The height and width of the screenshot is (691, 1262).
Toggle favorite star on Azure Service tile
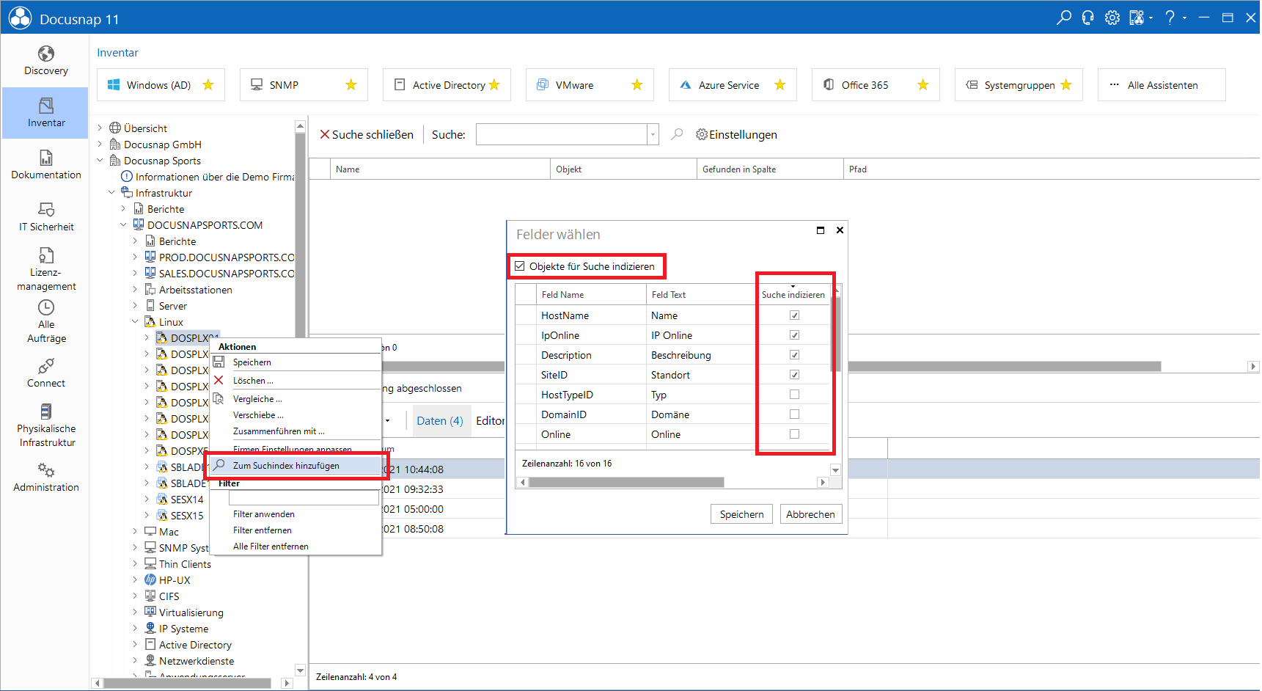pos(780,85)
